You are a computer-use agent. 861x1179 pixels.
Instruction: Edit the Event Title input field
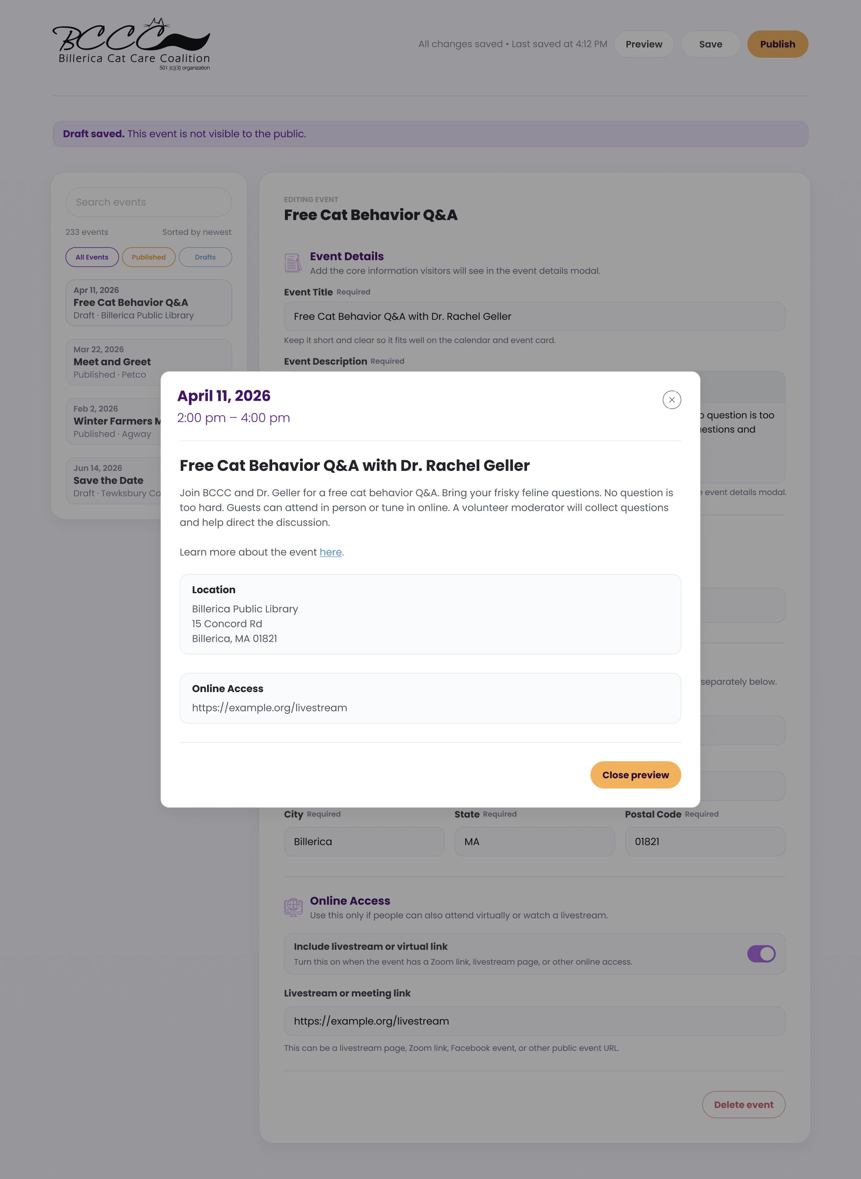point(534,316)
